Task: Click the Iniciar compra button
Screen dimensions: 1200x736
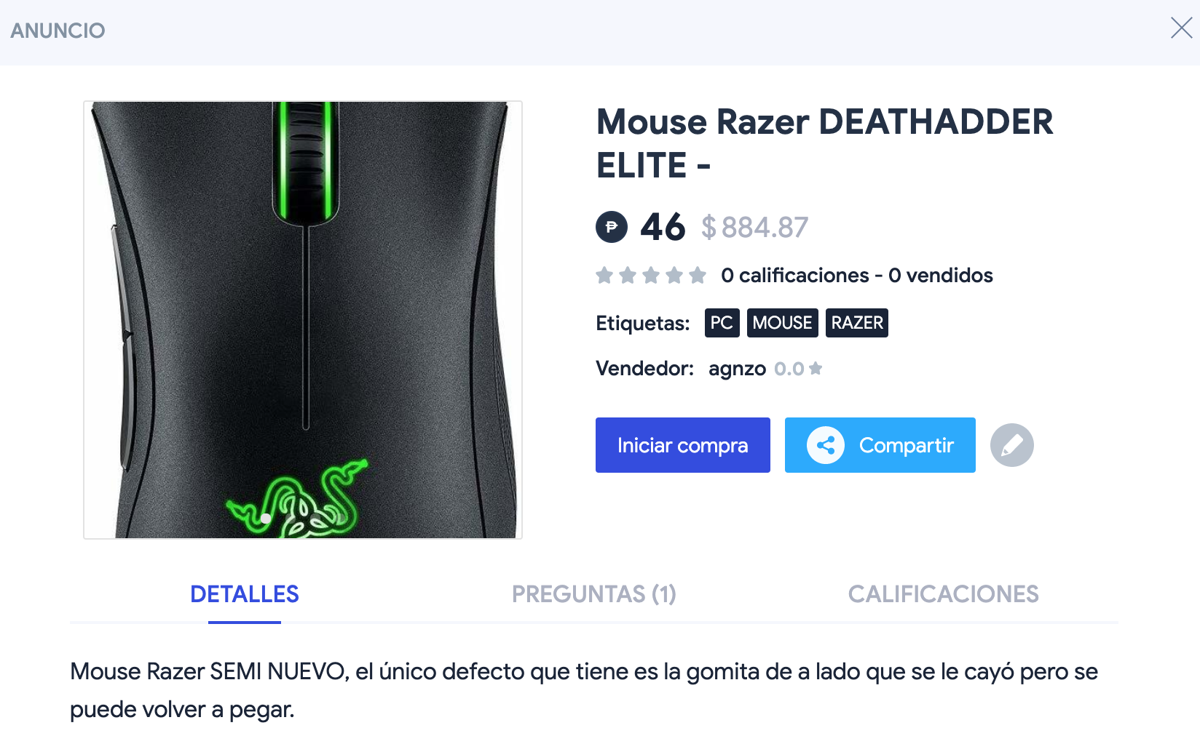Action: point(683,445)
